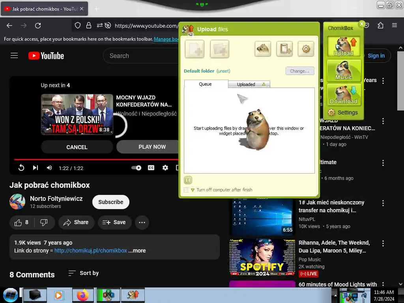
Task: Click Sign in on YouTube
Action: [x=376, y=56]
